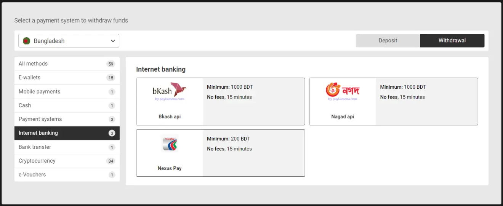
Task: Show All methods category
Action: coord(67,64)
